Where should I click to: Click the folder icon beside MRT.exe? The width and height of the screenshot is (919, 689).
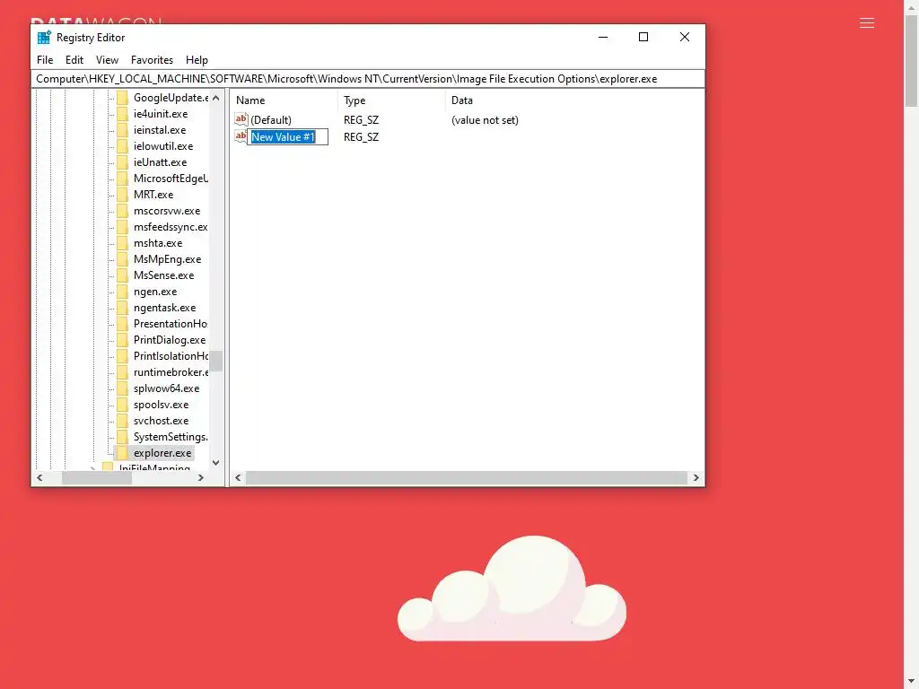coord(122,195)
